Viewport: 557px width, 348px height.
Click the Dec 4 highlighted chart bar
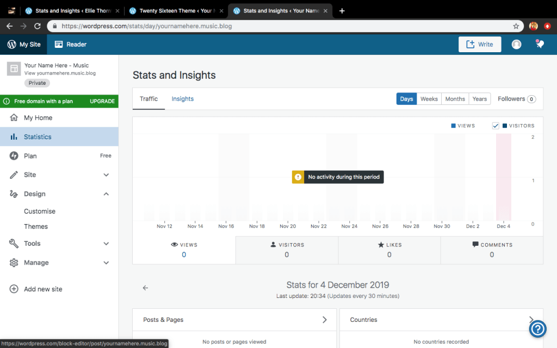click(504, 177)
